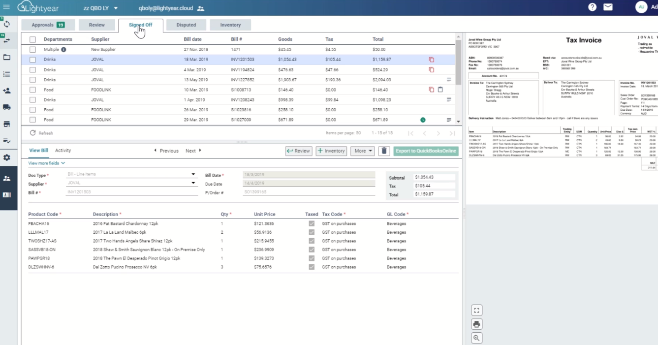Image resolution: width=658 pixels, height=345 pixels.
Task: Uncheck Taxed box for Fat Bastard Chardonnay
Action: [x=311, y=223]
